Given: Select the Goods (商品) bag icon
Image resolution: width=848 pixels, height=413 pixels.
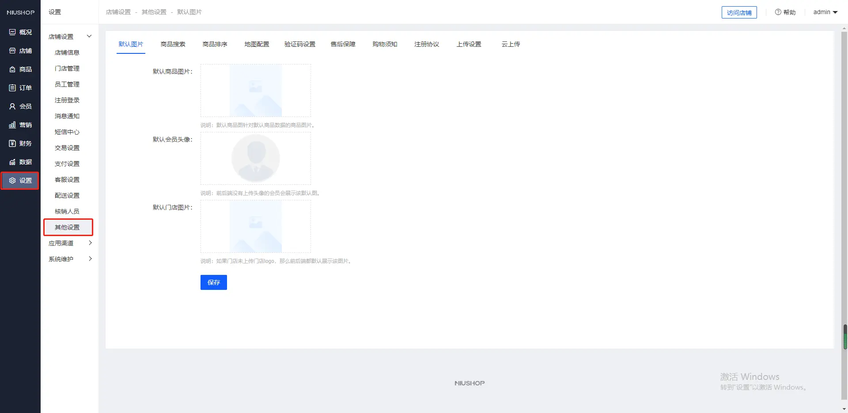Looking at the screenshot, I should coord(12,69).
